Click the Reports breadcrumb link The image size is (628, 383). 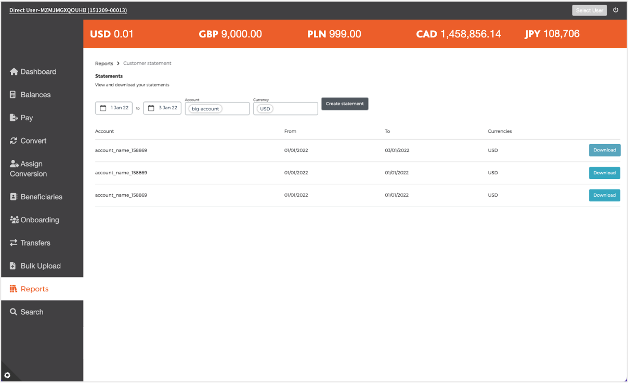click(104, 63)
